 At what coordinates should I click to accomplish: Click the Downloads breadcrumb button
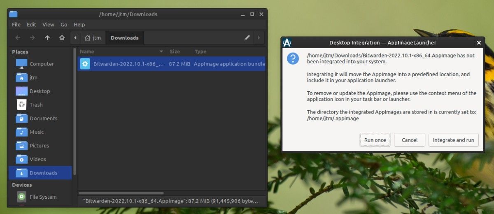tap(125, 38)
